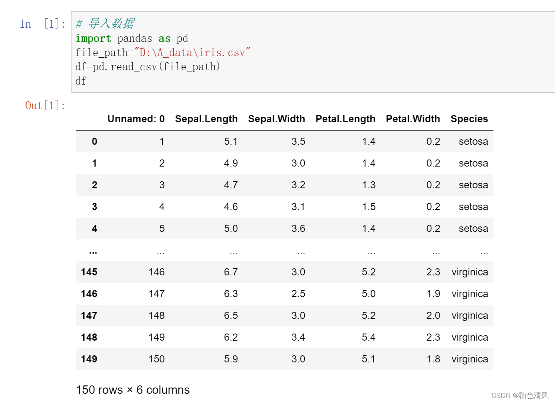Click the ellipsis in the index column
Screen dimensions: 555x403
[x=93, y=252]
